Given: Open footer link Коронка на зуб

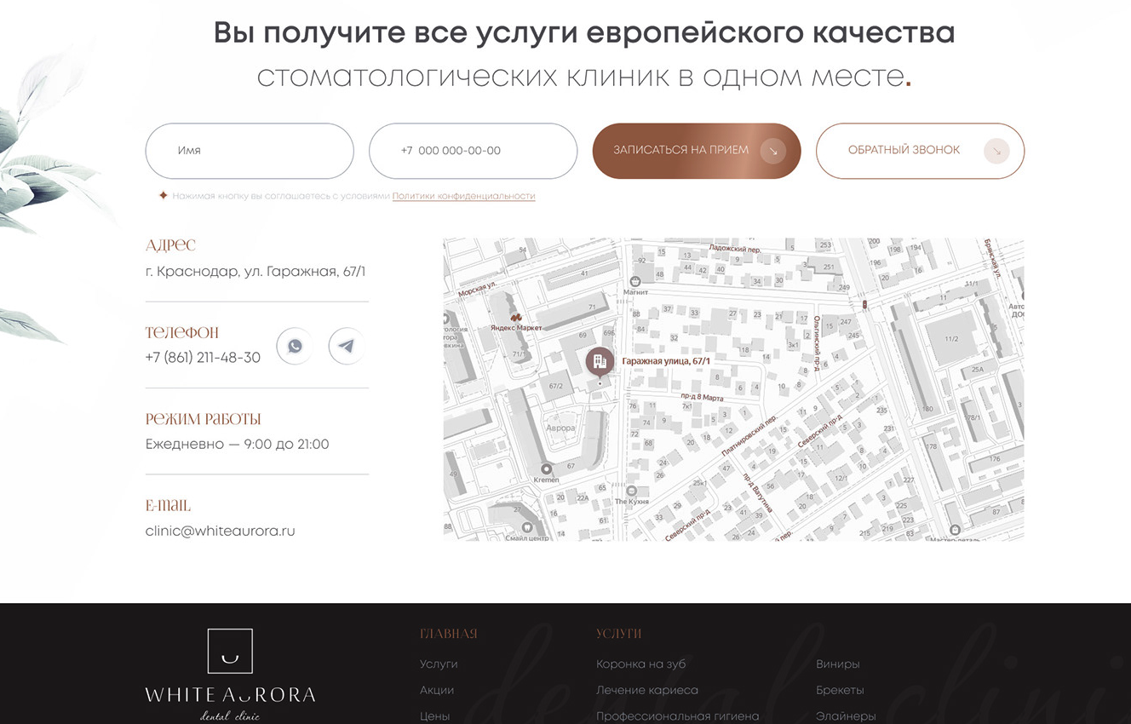Looking at the screenshot, I should tap(641, 664).
